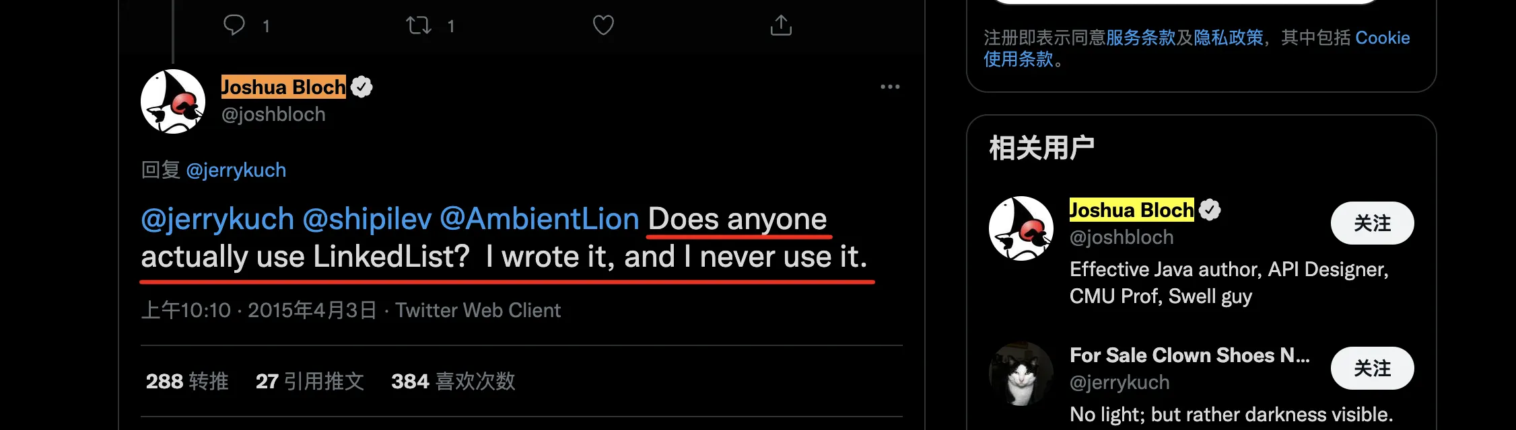Open the cat avatar of jerrykuch

[1021, 374]
